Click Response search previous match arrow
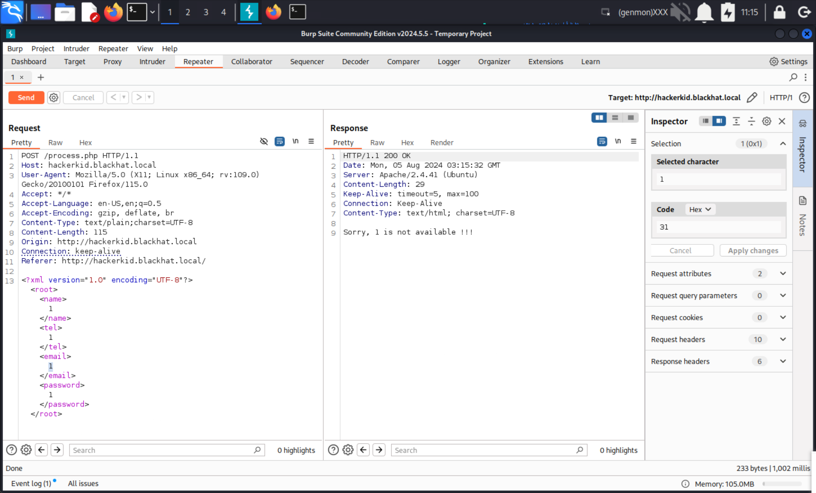 363,450
